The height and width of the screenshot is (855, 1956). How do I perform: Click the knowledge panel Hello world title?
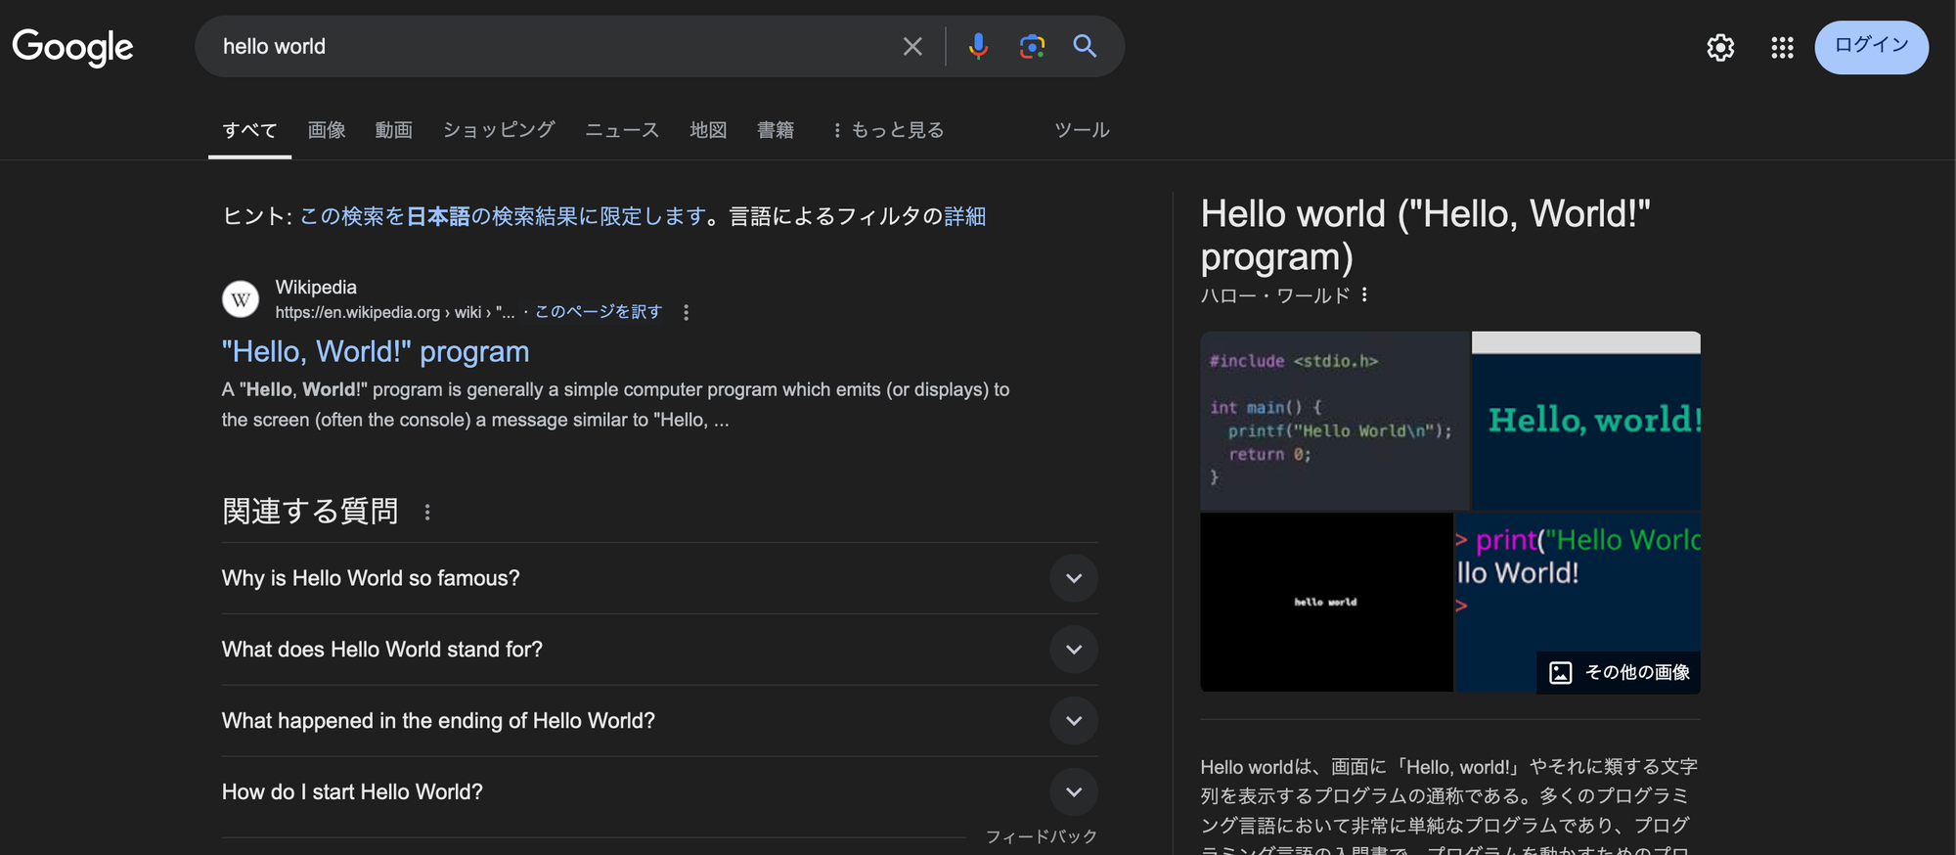[x=1425, y=235]
